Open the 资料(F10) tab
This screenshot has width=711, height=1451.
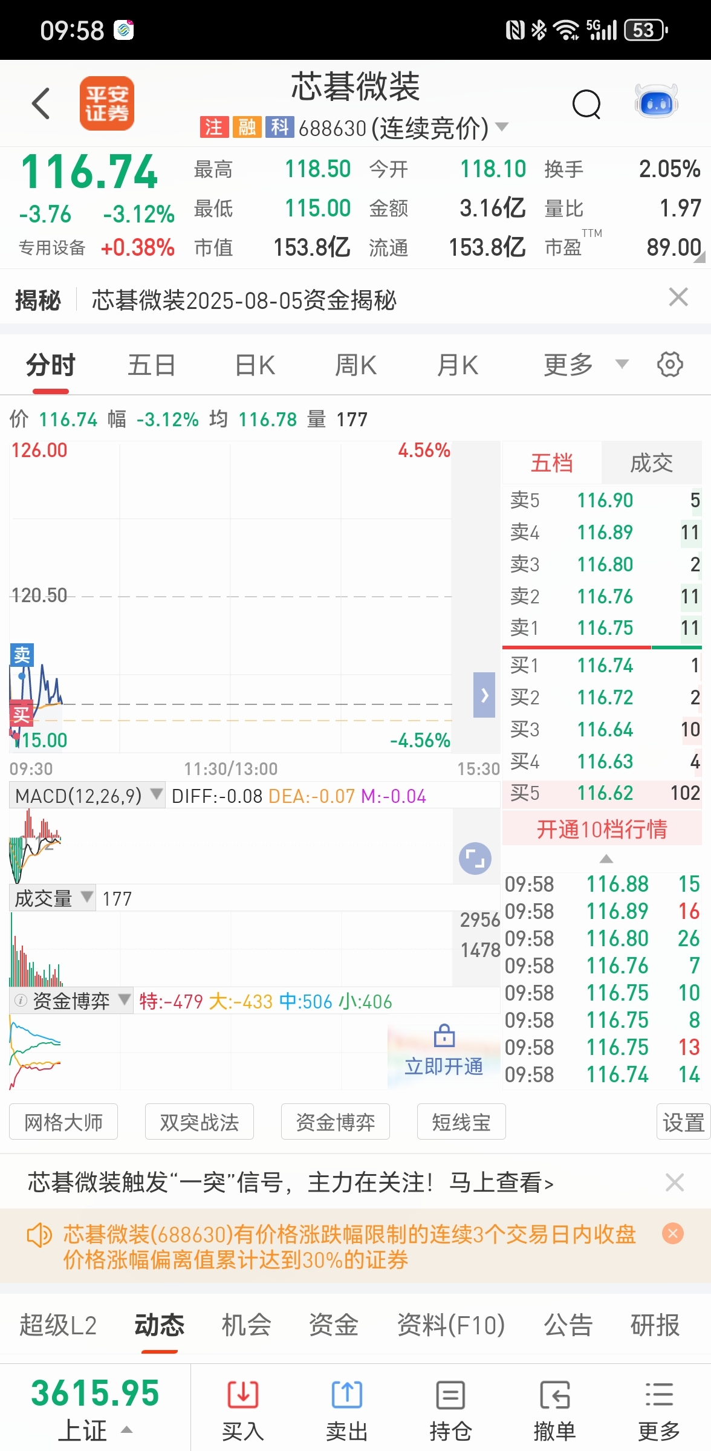pyautogui.click(x=451, y=1325)
